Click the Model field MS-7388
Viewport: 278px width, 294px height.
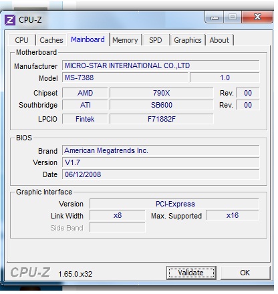[125, 78]
